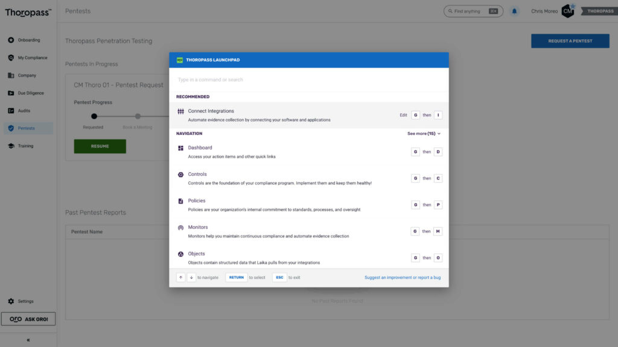Click the Thoropass tag beside avatar
The height and width of the screenshot is (347, 618).
599,11
